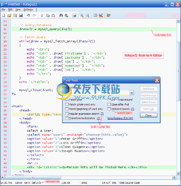Click horizontal scrollbar right arrow
The height and width of the screenshot is (186, 181).
click(174, 177)
